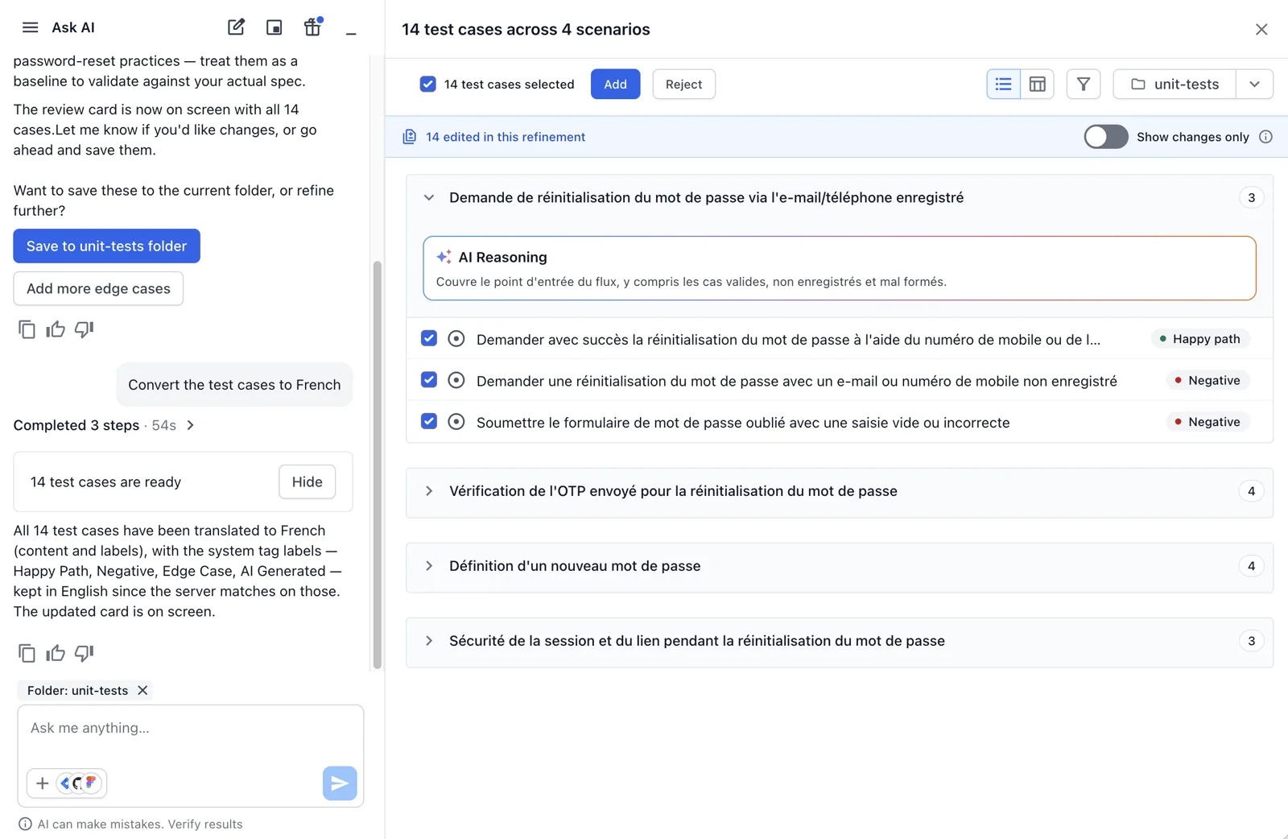
Task: Expand 'Définition d'un nouveau mot de passe' scenario
Action: 429,566
